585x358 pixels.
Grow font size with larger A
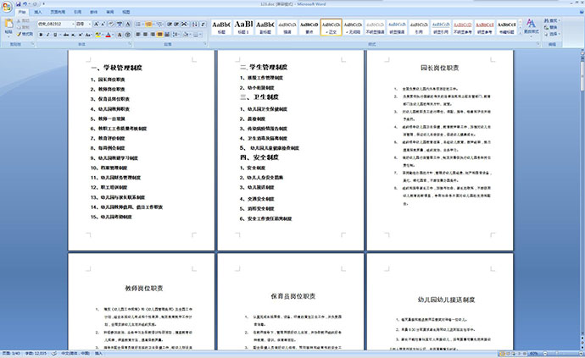click(97, 24)
